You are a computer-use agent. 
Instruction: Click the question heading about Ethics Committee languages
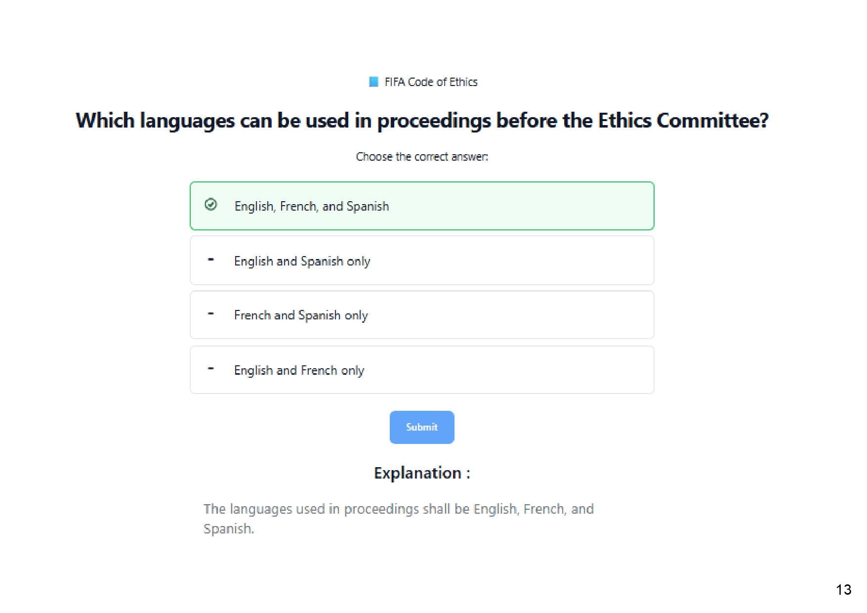tap(422, 121)
